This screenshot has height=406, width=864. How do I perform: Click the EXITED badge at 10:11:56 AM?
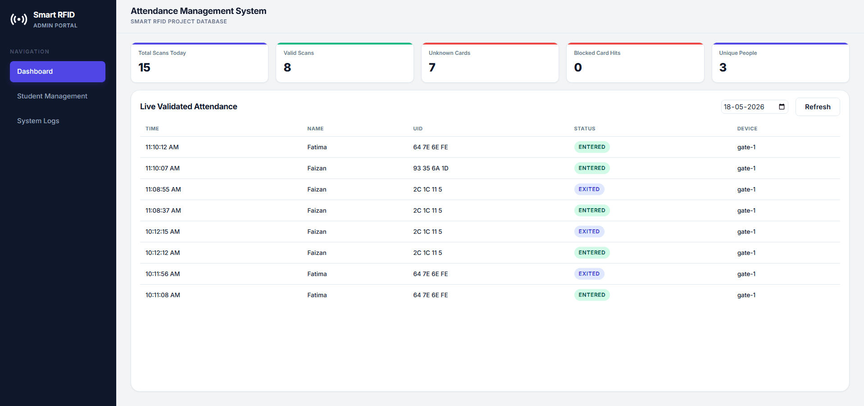pos(589,274)
